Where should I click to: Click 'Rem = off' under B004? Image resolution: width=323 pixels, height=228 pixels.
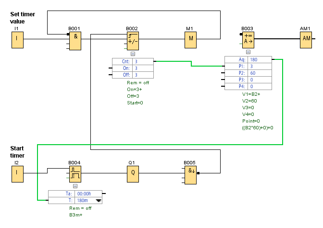[80, 208]
